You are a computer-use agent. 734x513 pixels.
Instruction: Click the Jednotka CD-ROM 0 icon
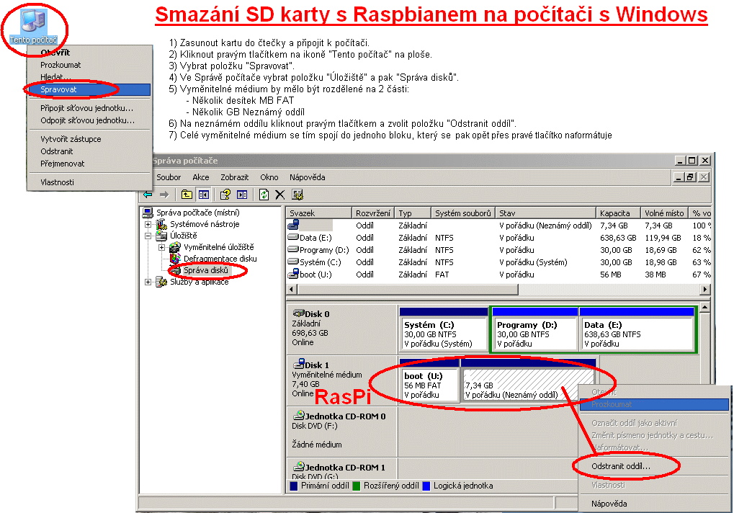coord(299,415)
